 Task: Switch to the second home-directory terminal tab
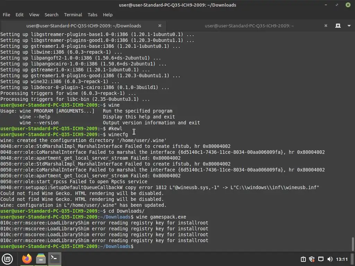pos(249,26)
